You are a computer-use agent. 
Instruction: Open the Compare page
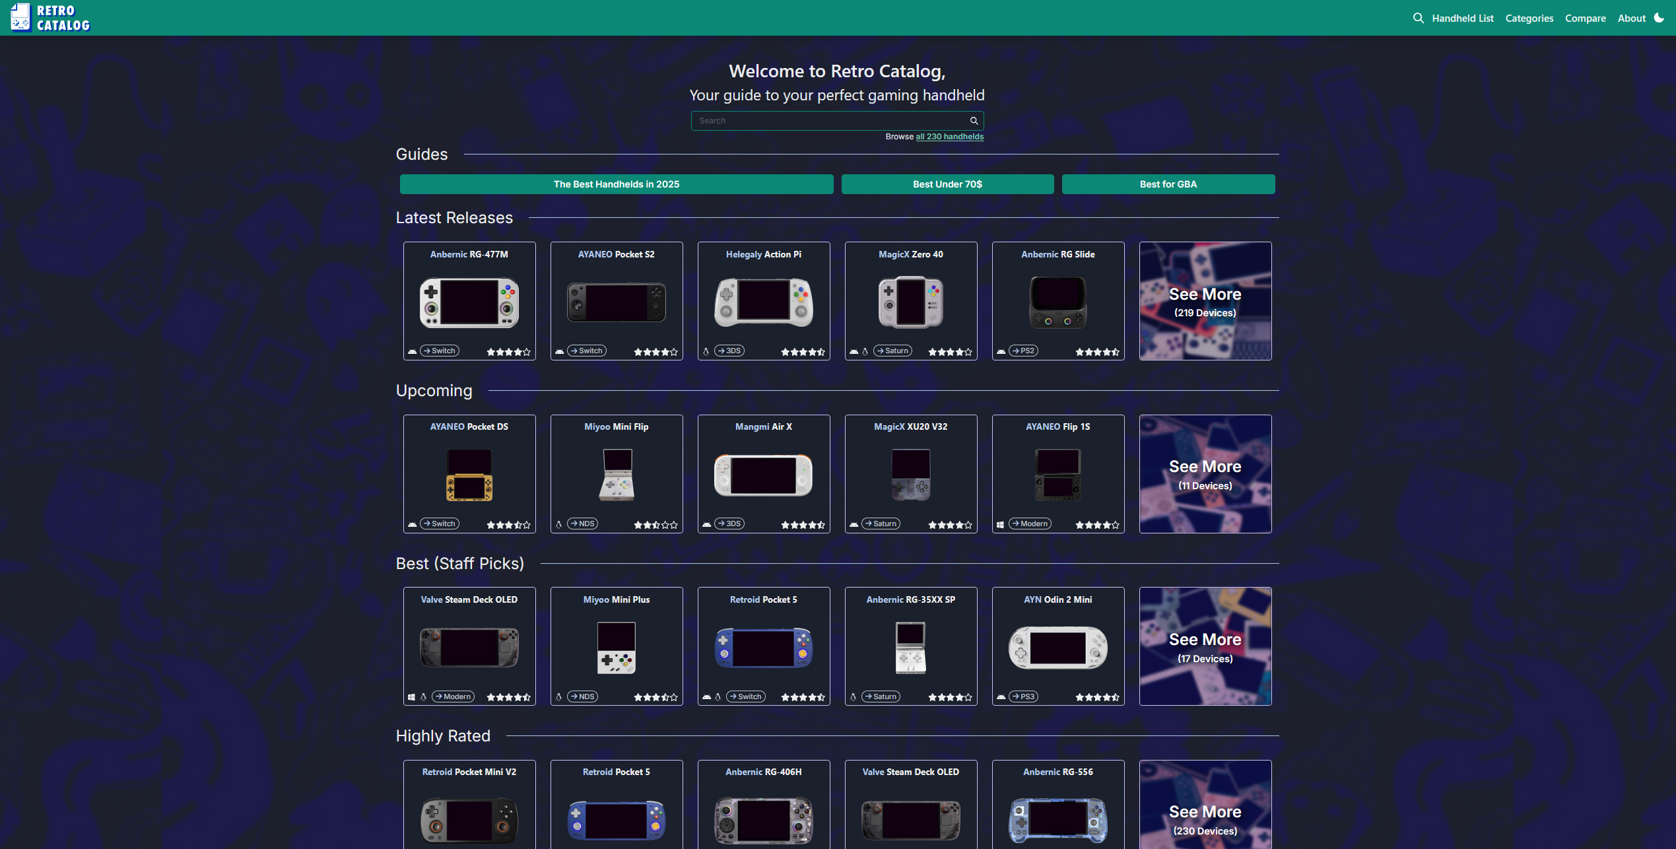pos(1585,18)
